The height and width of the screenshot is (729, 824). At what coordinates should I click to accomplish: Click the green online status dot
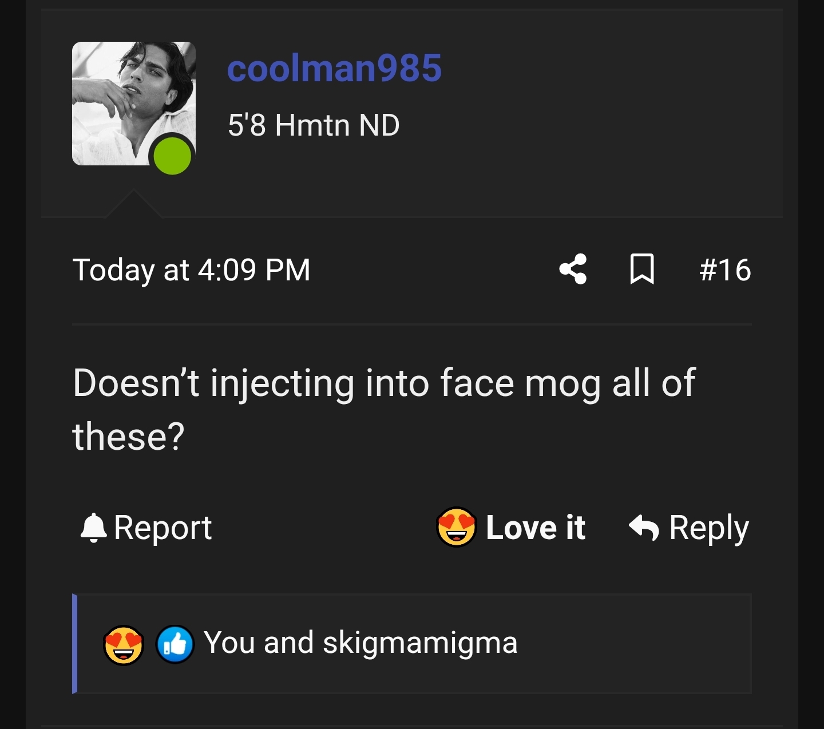pos(172,156)
